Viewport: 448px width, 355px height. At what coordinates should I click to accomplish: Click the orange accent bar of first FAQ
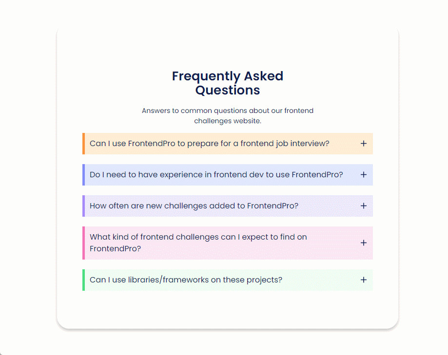[84, 144]
